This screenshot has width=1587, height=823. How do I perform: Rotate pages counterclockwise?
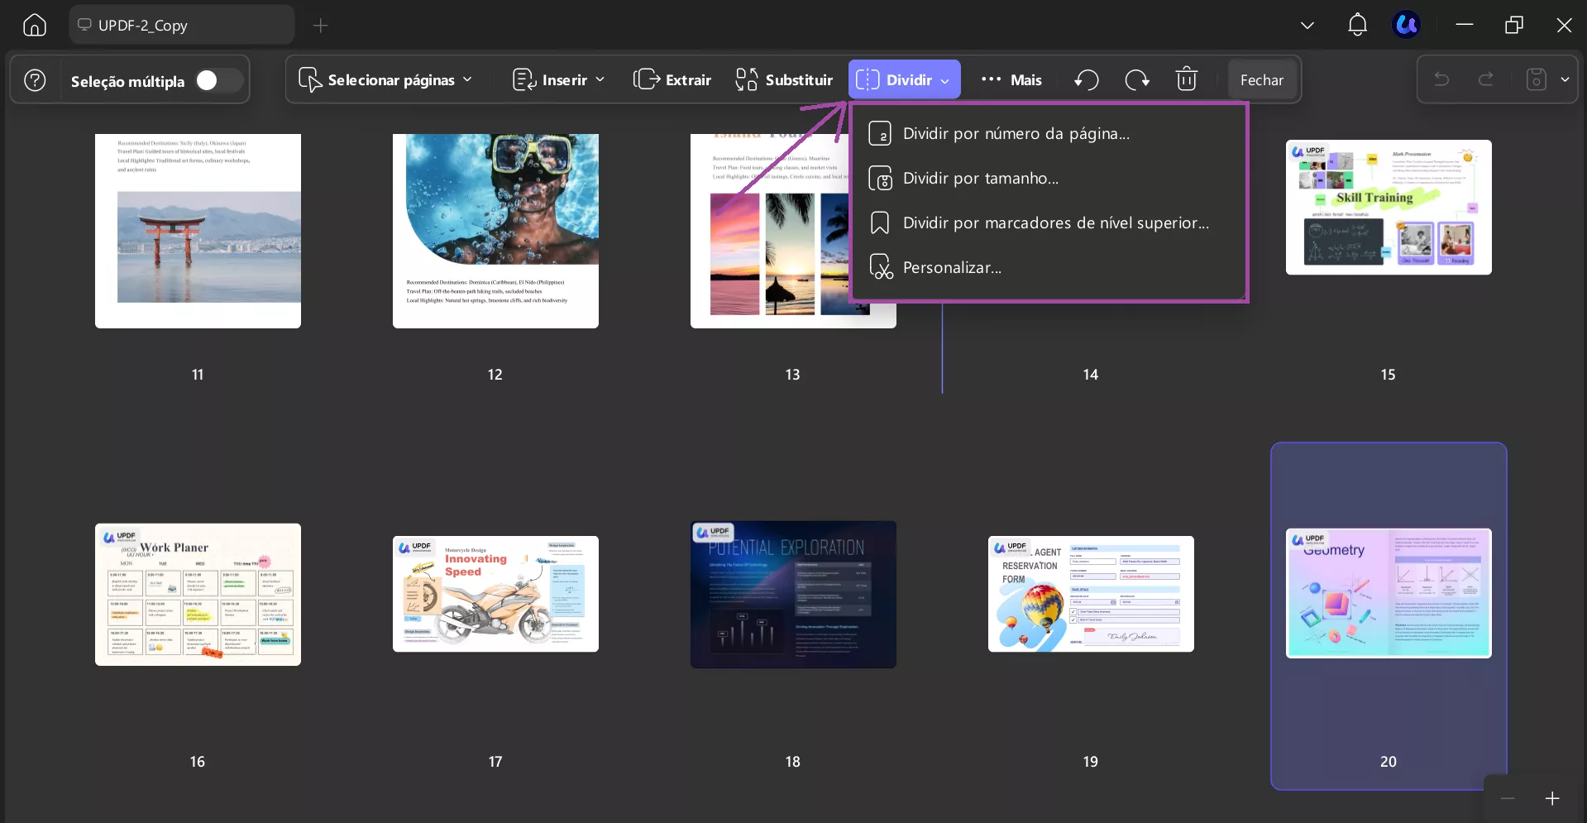pyautogui.click(x=1086, y=80)
